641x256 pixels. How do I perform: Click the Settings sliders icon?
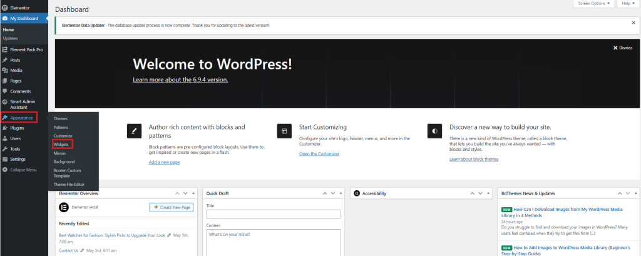pos(5,159)
